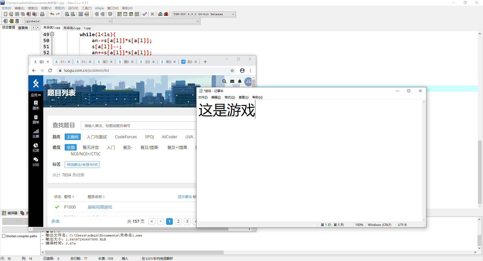Expand the 应用 section in Luogu sidebar
This screenshot has height=261, width=483.
(36, 95)
